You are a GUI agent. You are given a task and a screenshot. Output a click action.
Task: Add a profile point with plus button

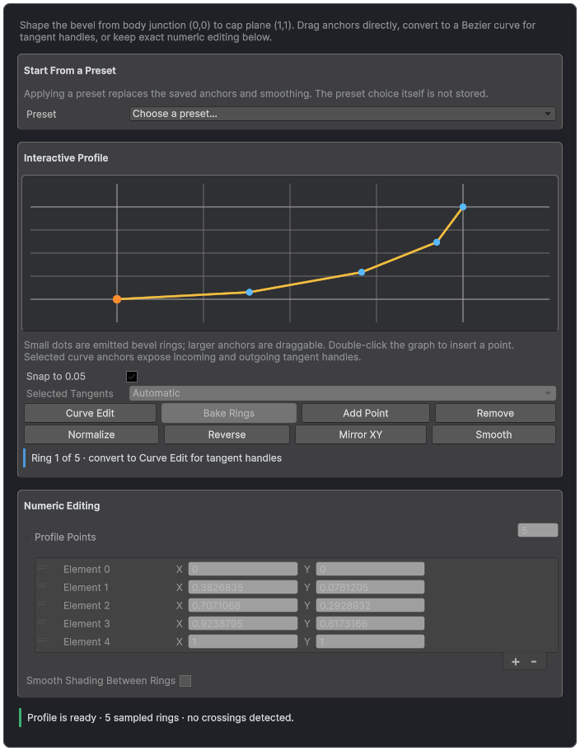coord(516,662)
